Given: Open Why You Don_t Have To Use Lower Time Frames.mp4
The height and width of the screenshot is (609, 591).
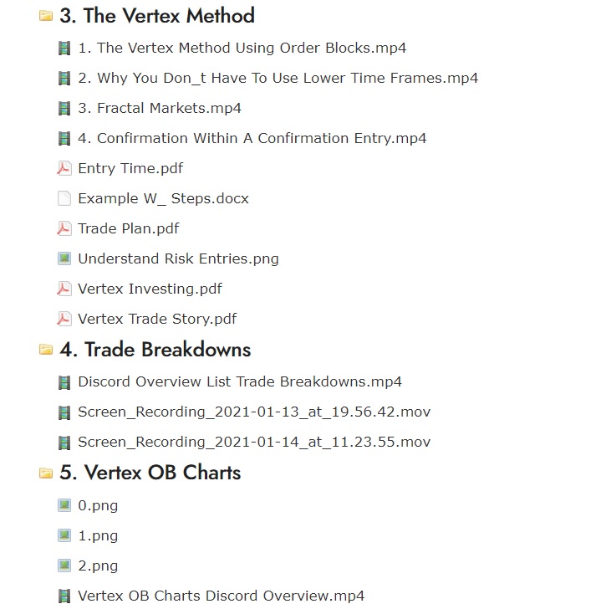Looking at the screenshot, I should [x=278, y=78].
